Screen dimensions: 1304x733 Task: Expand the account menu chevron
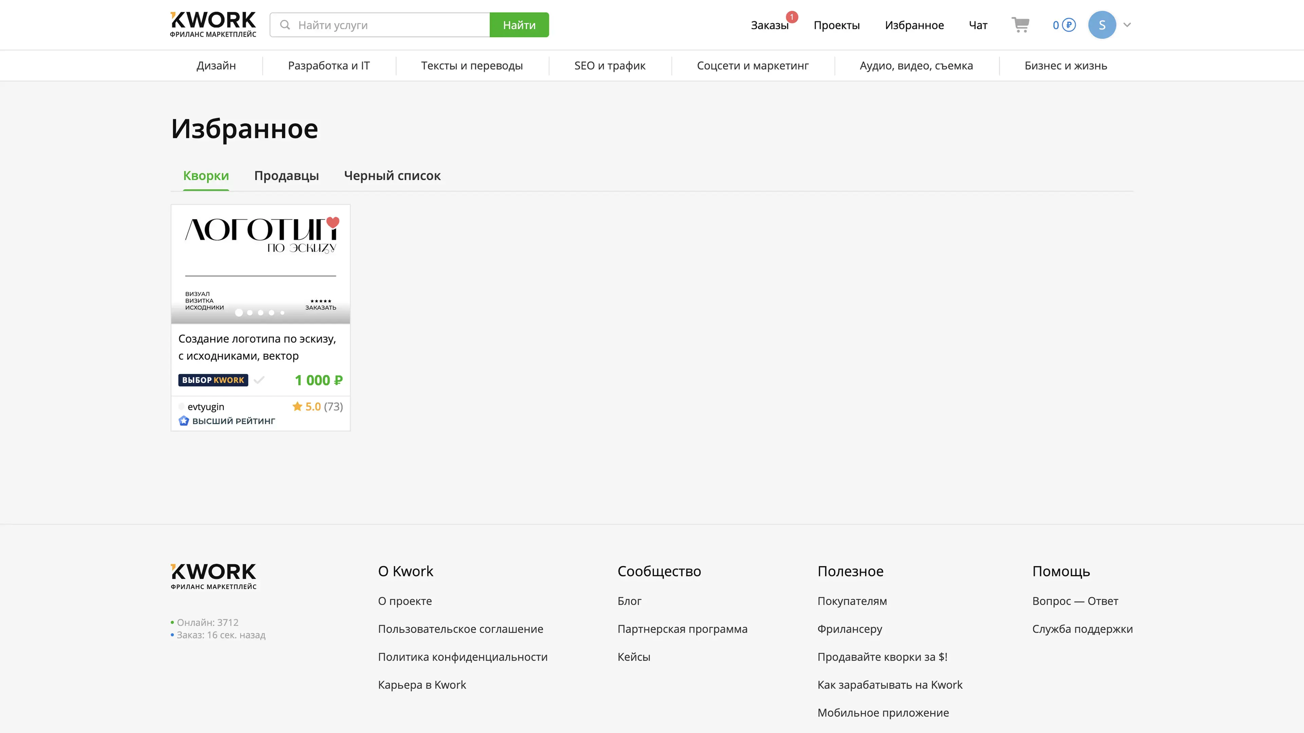pyautogui.click(x=1127, y=25)
